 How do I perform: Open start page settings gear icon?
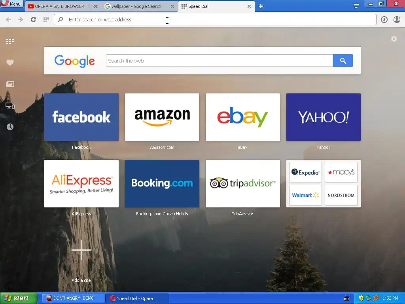(394, 39)
